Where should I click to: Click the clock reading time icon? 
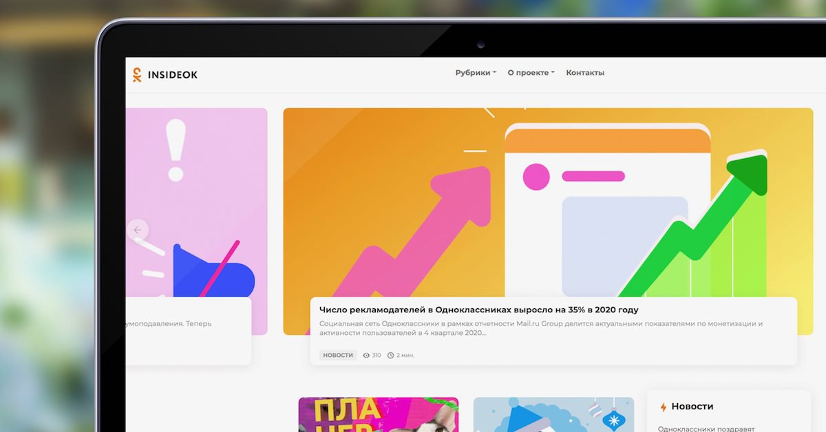point(390,356)
